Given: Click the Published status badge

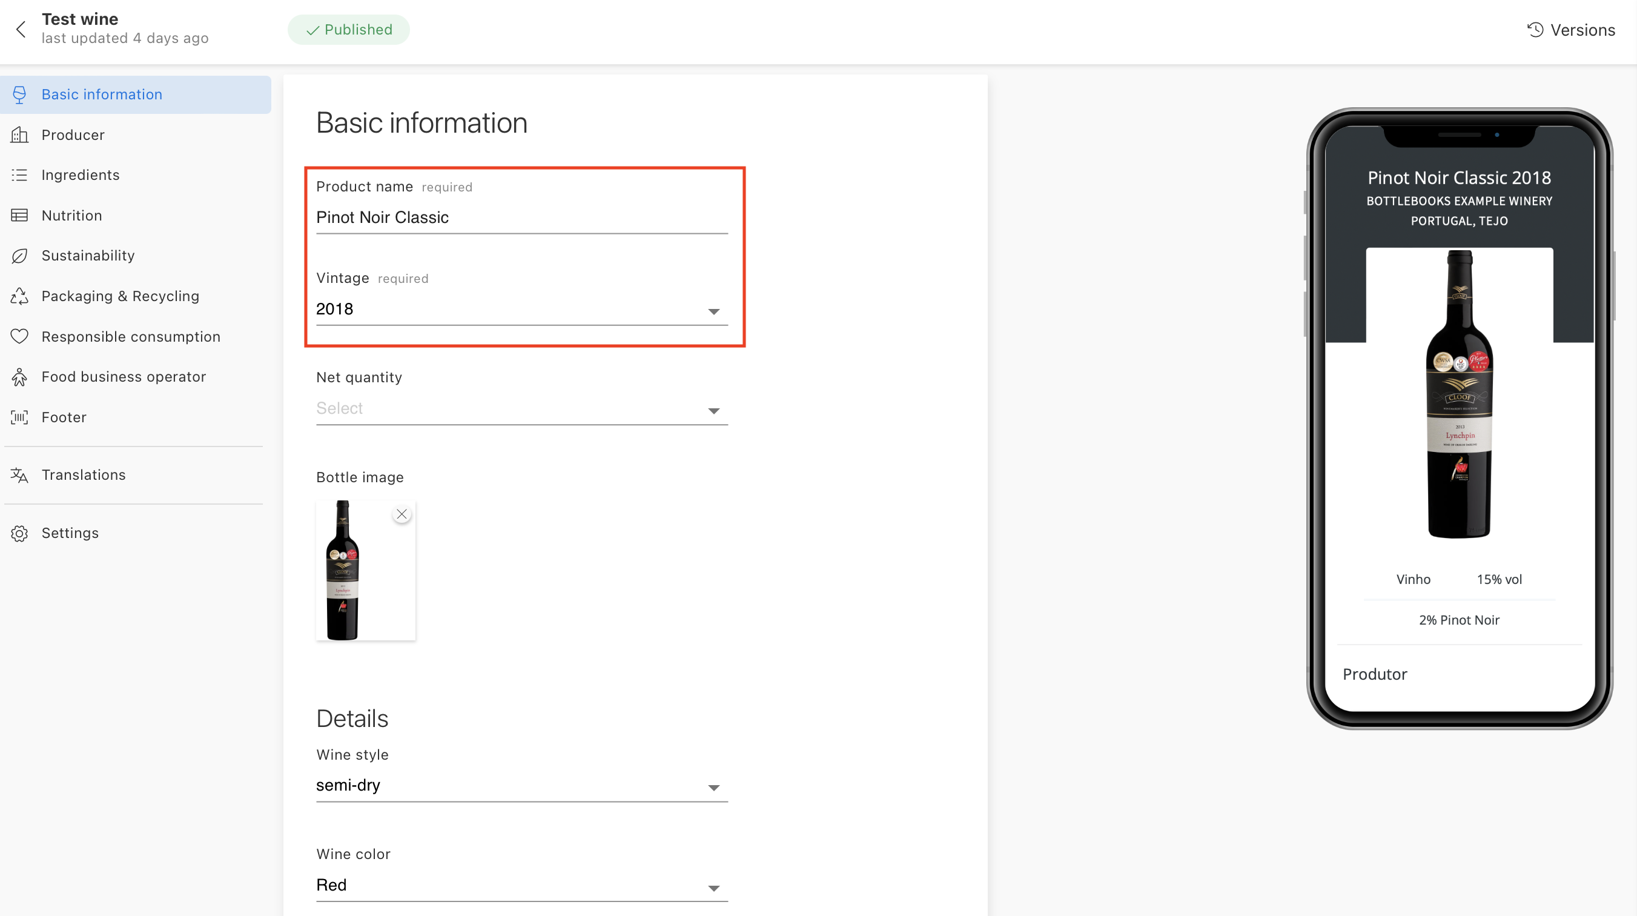Looking at the screenshot, I should (x=348, y=30).
